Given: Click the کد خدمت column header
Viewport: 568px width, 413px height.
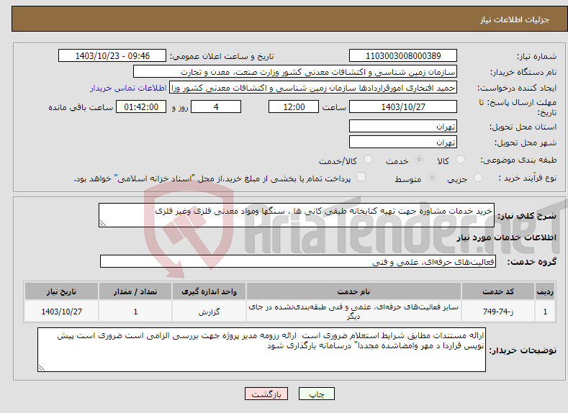Looking at the screenshot, I should (498, 291).
